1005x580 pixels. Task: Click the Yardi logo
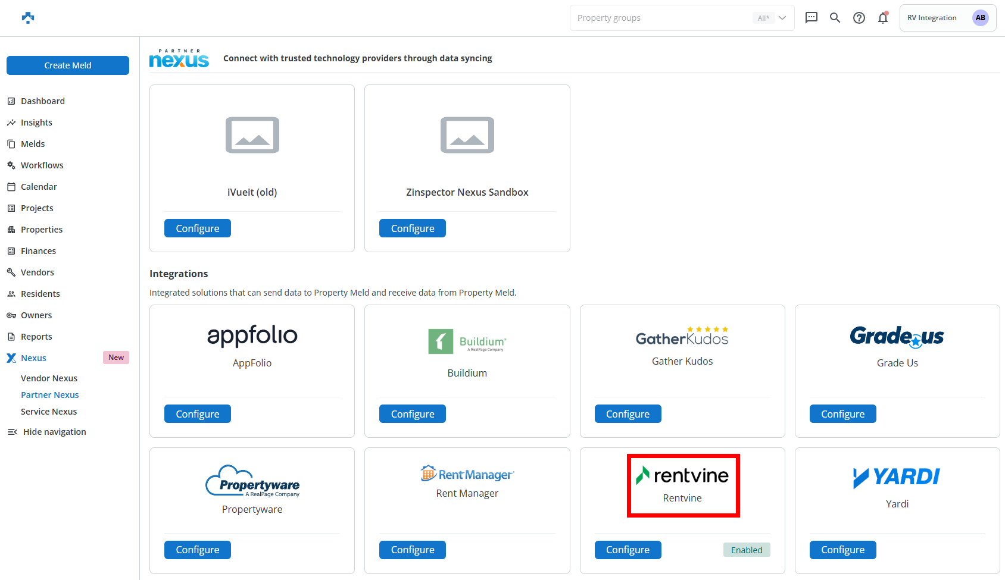tap(897, 476)
